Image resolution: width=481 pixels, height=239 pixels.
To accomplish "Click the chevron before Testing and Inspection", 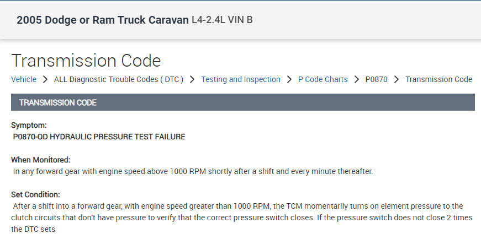I will click(192, 79).
